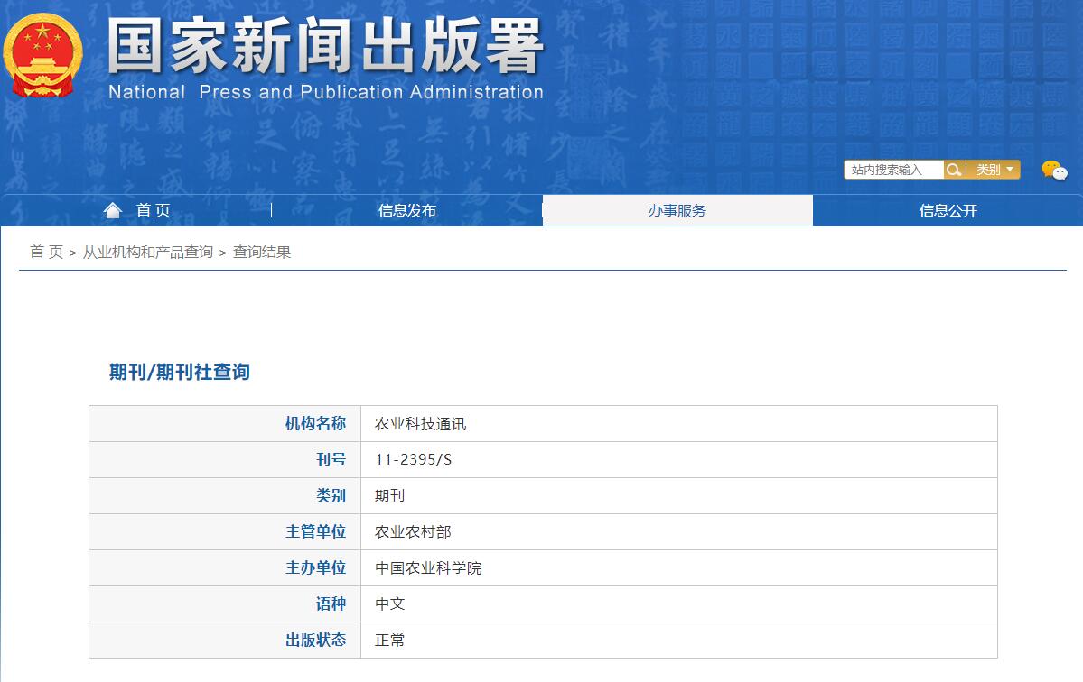Go back via the 首页 breadcrumb
Image resolution: width=1083 pixels, height=682 pixels.
point(44,253)
